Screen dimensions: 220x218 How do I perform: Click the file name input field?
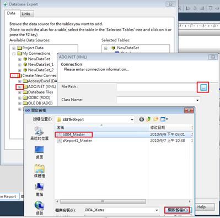(x=119, y=210)
